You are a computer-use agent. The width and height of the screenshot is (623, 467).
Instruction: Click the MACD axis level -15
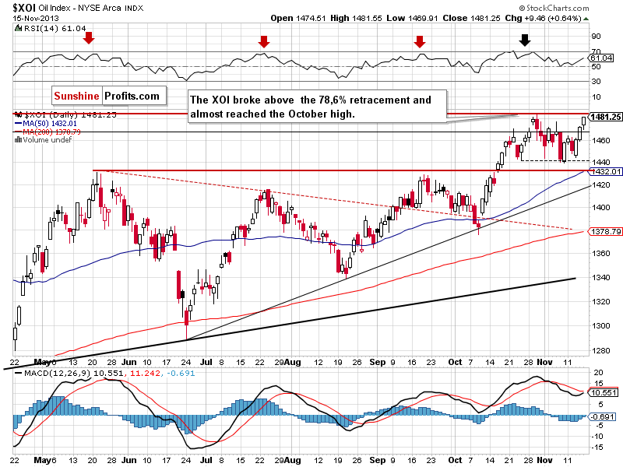click(597, 448)
